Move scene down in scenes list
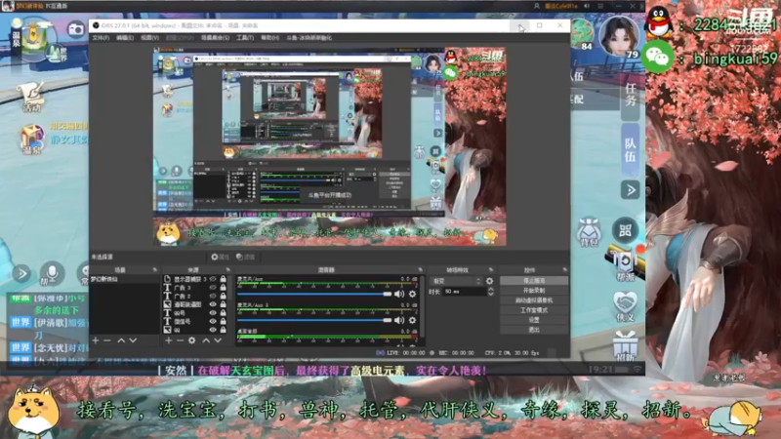The image size is (781, 439). click(x=133, y=340)
